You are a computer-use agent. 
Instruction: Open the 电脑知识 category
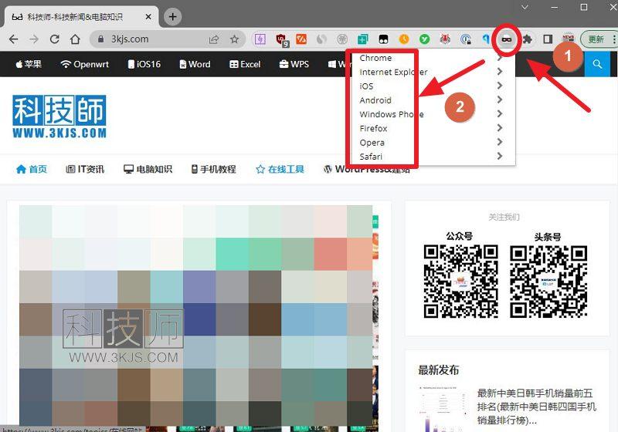(148, 169)
